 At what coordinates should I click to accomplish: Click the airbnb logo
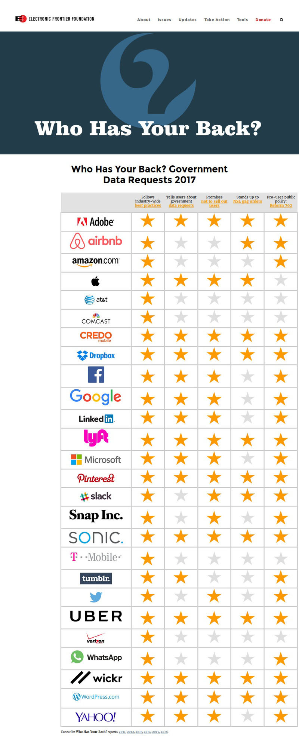click(x=96, y=241)
